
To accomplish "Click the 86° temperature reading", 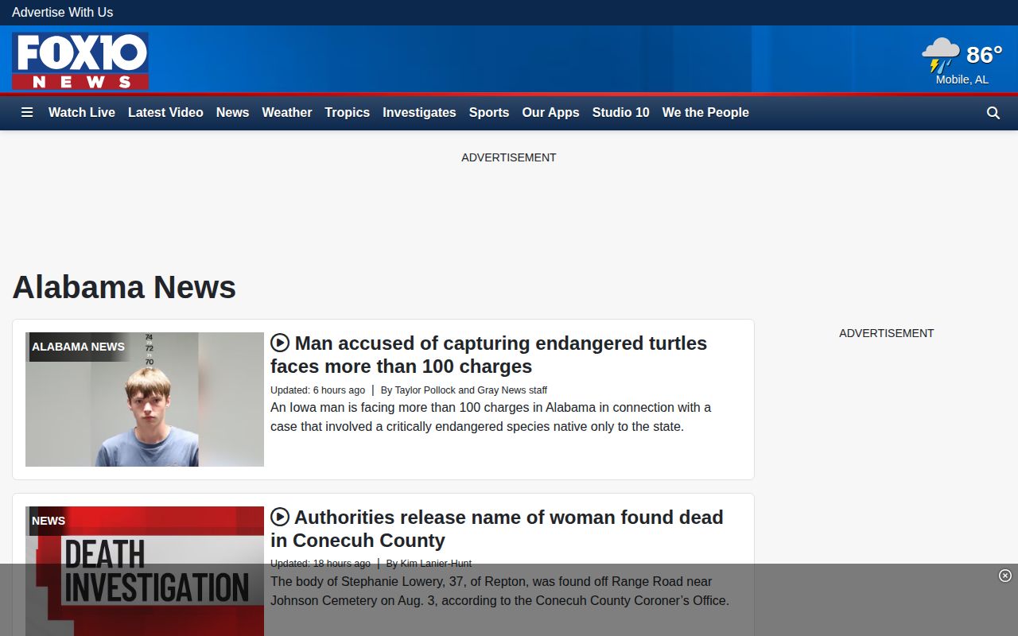I will click(985, 55).
